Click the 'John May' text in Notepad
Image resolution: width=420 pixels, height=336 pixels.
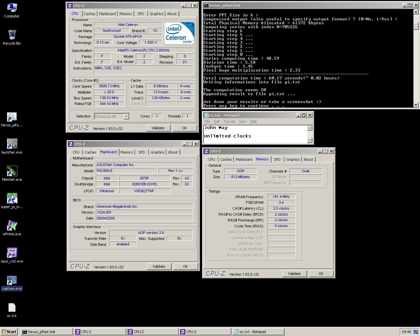(216, 128)
